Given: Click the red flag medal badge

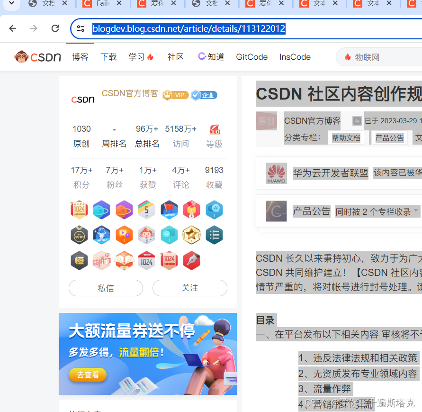Looking at the screenshot, I should tap(169, 210).
